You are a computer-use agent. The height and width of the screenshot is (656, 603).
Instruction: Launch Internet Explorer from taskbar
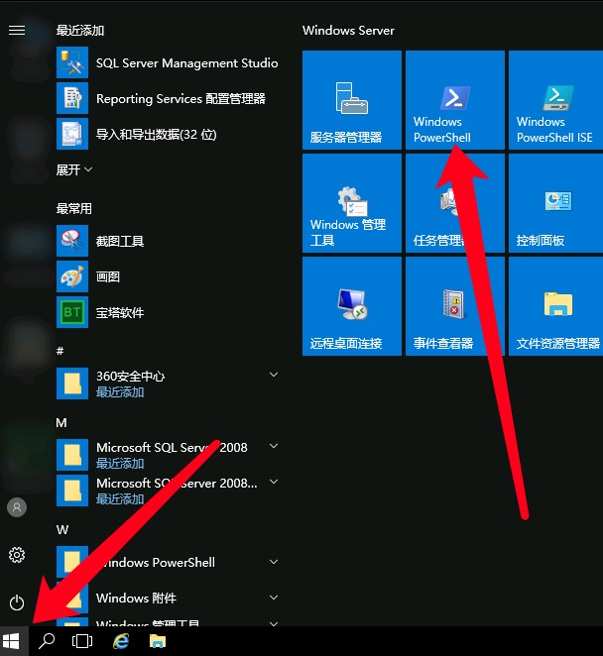pyautogui.click(x=121, y=641)
